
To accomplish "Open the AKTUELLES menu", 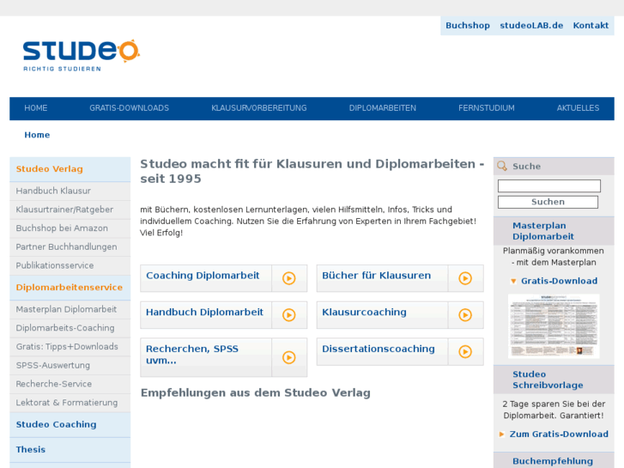I will pyautogui.click(x=578, y=108).
